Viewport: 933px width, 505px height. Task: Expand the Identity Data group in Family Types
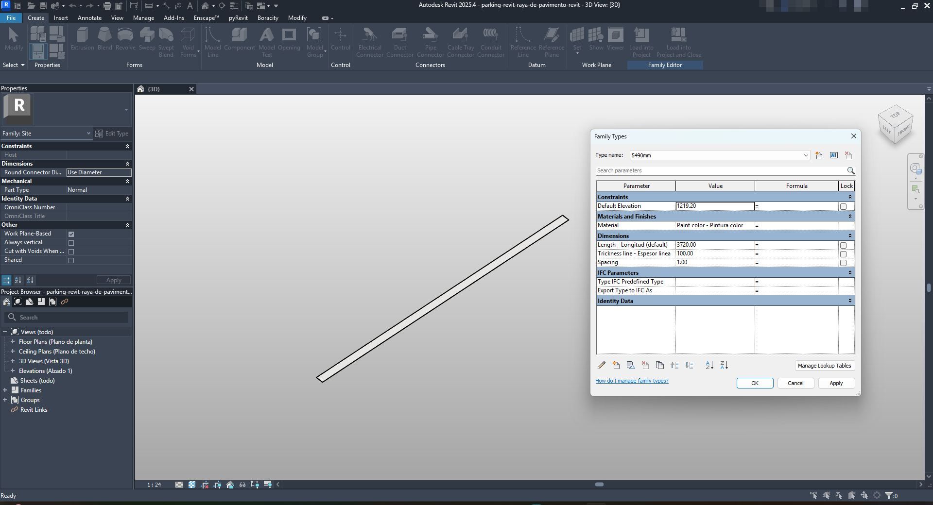pyautogui.click(x=850, y=301)
